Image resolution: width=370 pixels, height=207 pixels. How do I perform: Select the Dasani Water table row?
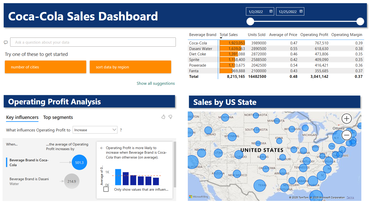click(x=276, y=48)
